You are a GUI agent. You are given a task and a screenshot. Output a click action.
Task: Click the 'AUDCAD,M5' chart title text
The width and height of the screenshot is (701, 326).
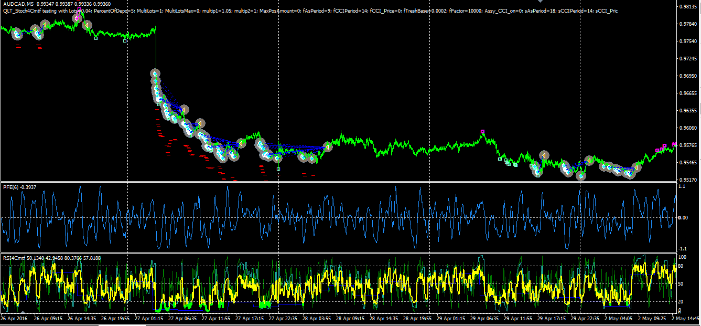click(19, 4)
